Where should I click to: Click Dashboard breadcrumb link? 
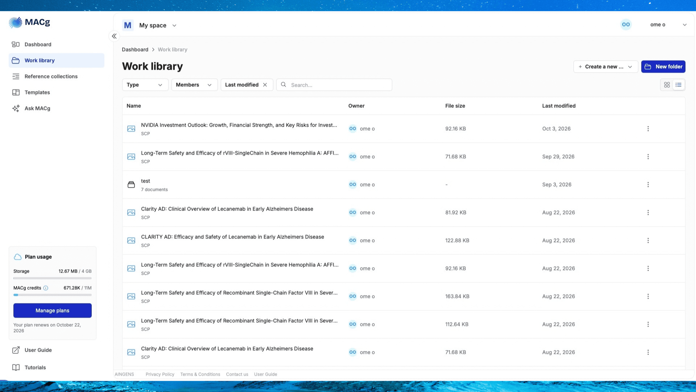[135, 49]
